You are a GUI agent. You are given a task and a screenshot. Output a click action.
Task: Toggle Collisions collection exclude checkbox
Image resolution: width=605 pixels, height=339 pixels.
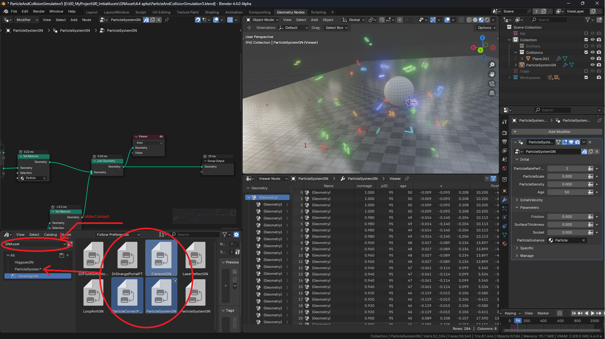[586, 53]
